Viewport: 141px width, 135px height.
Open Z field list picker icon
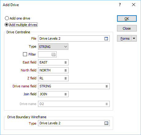[x=66, y=78]
